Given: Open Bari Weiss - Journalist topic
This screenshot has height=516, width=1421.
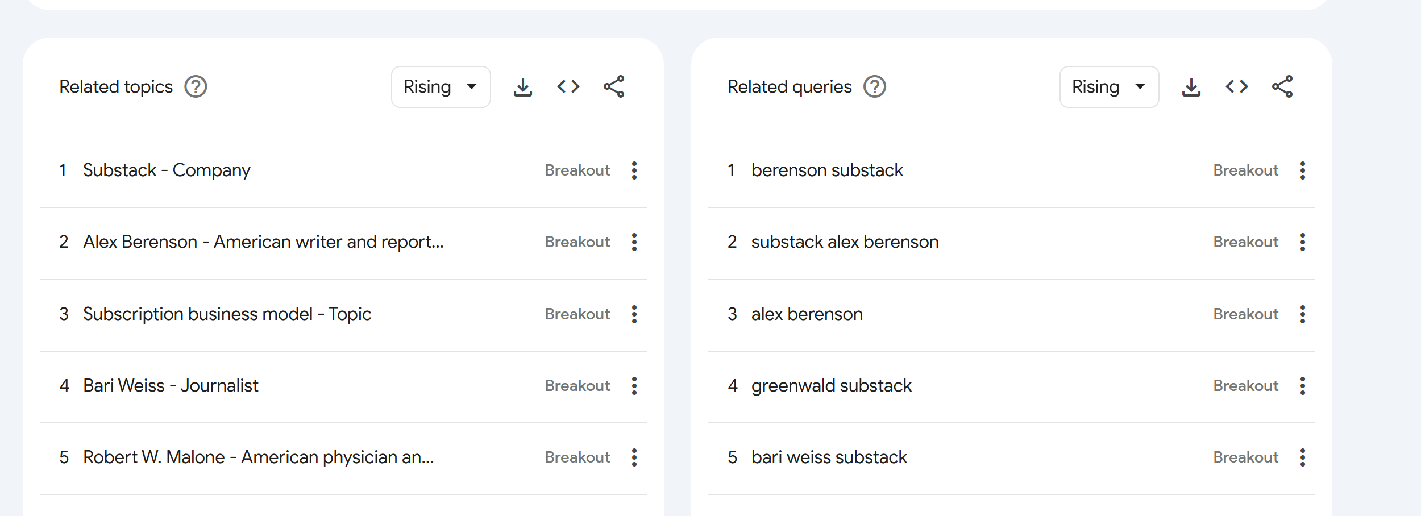Looking at the screenshot, I should [x=171, y=386].
